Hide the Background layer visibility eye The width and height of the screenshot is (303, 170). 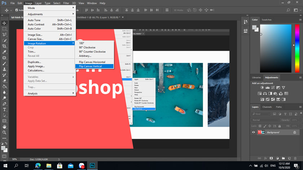(253, 133)
